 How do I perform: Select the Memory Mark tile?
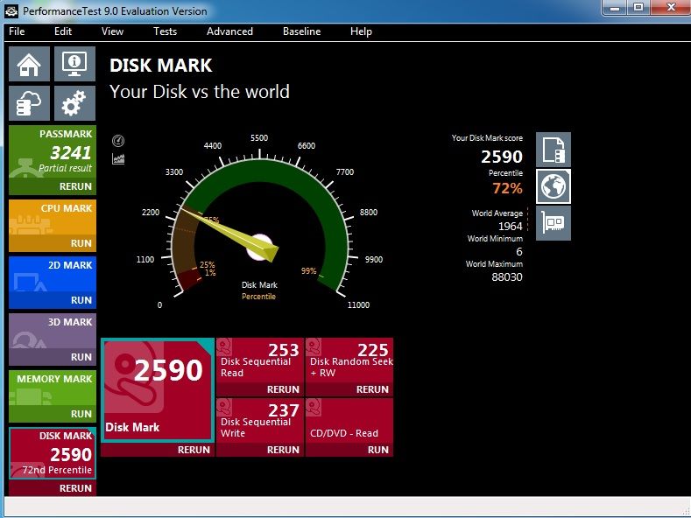click(x=53, y=389)
